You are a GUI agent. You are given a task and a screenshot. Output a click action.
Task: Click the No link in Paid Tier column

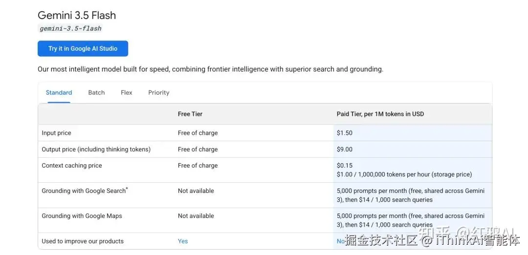pos(340,241)
